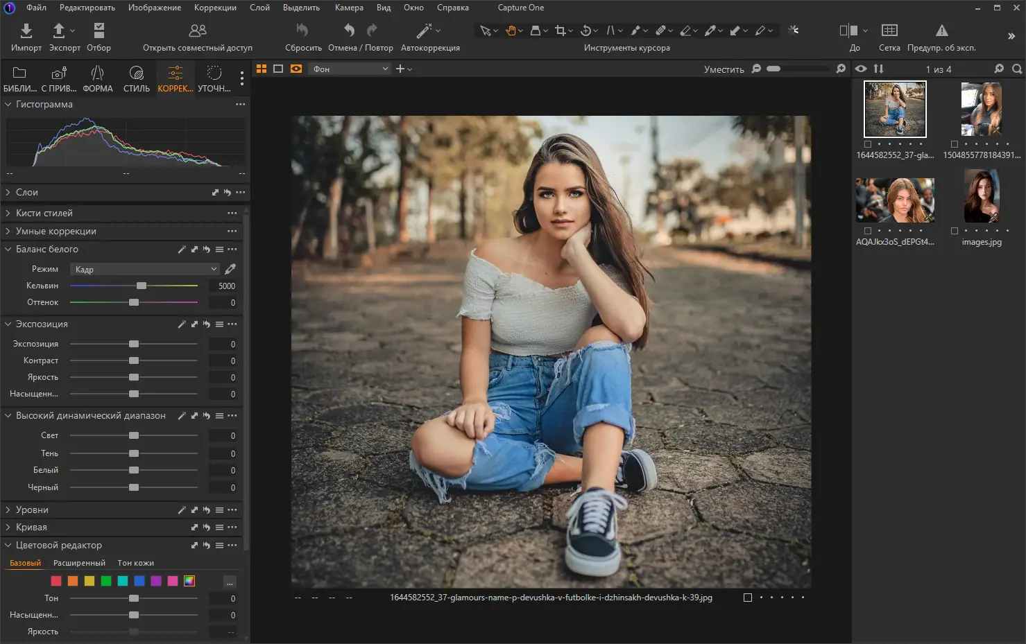Select the Crop tool in cursor tools
Screen dimensions: 1026x644
560,31
